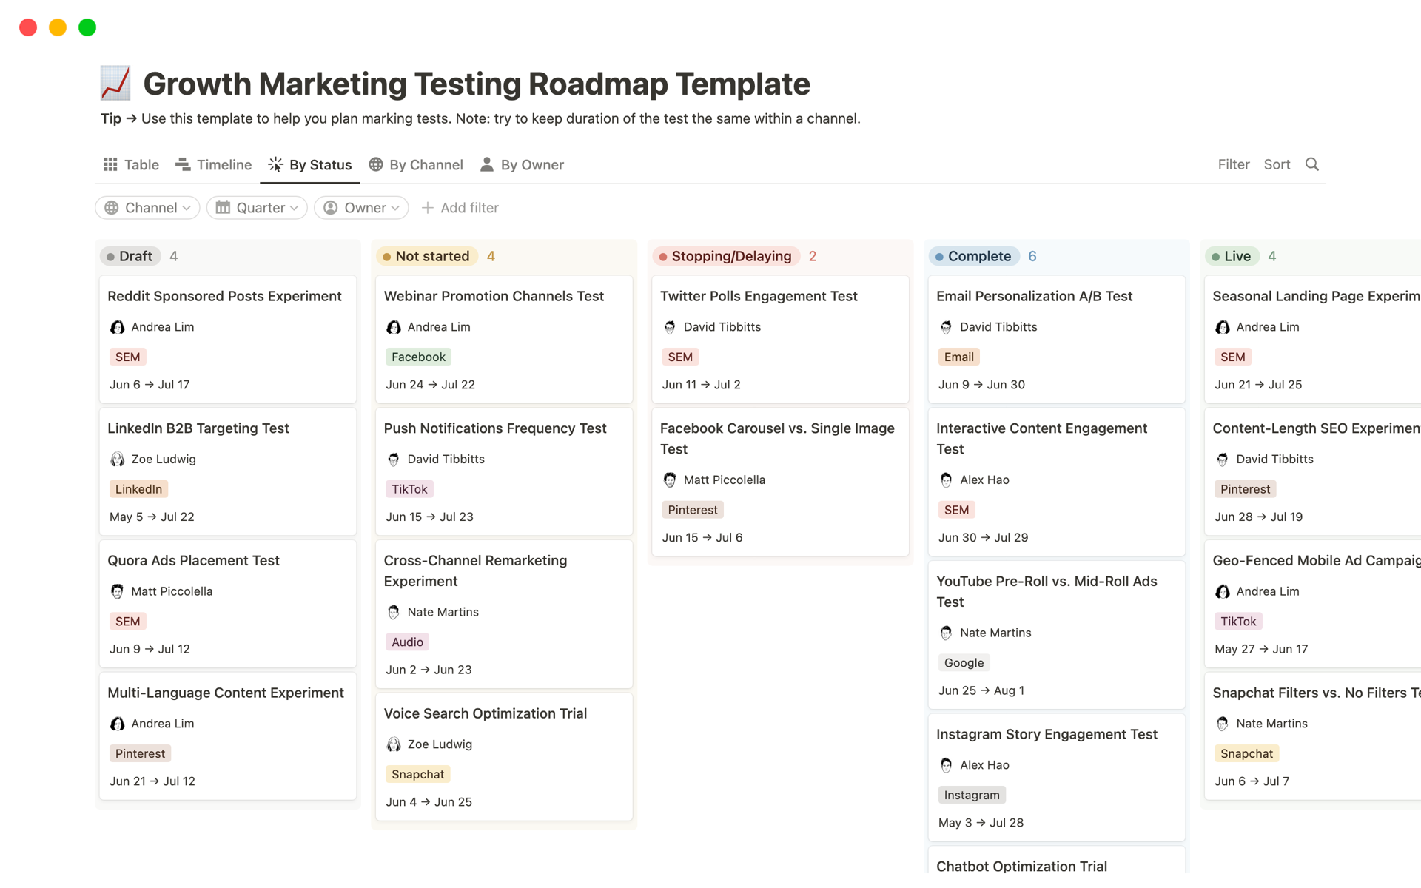Click the plus icon beside Add filter
The image size is (1421, 888).
pos(427,208)
